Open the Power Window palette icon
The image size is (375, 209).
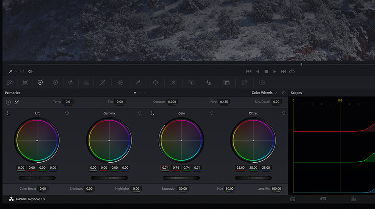156,82
